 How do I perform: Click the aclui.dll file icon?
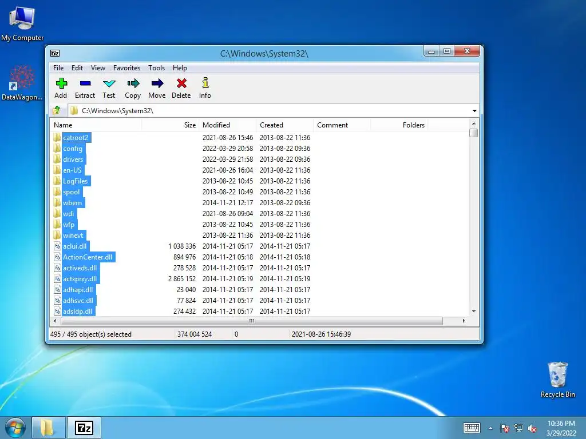pyautogui.click(x=57, y=246)
